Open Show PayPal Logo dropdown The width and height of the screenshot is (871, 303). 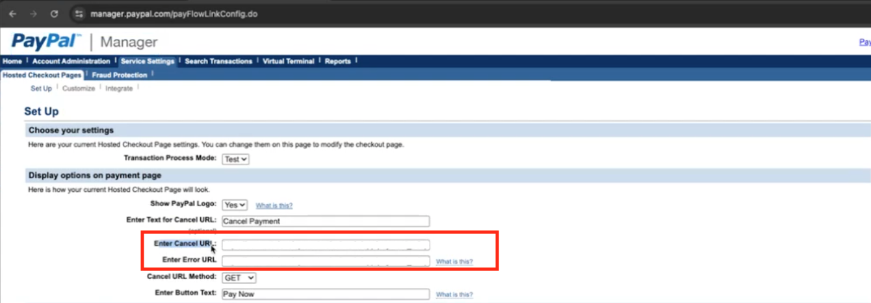(x=235, y=205)
